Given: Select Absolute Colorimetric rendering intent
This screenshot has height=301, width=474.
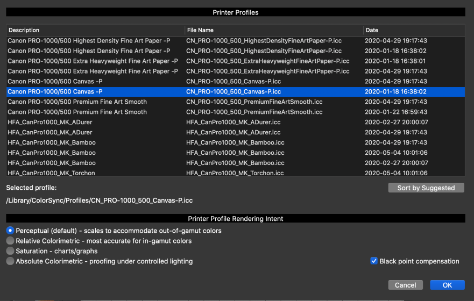Looking at the screenshot, I should (10, 261).
